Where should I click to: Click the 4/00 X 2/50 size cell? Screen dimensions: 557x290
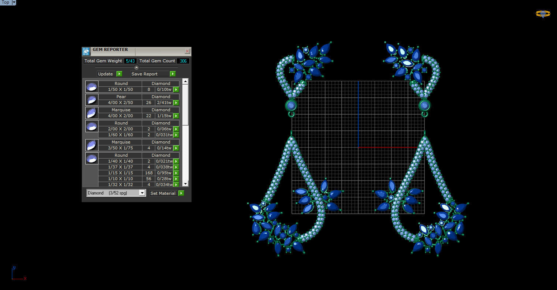coord(120,103)
